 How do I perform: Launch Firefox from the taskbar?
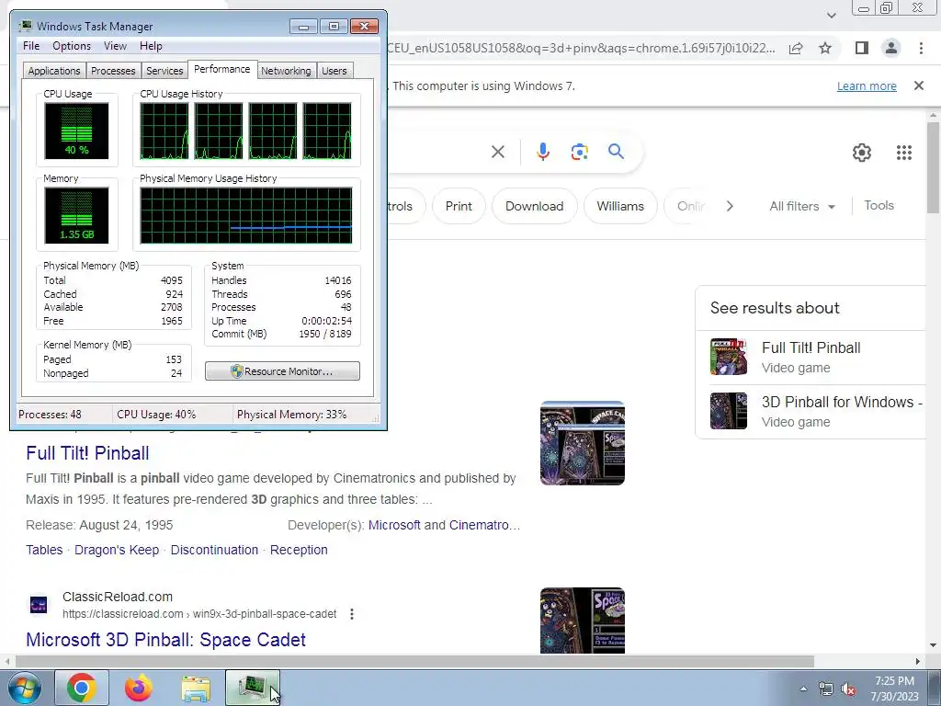[x=139, y=688]
